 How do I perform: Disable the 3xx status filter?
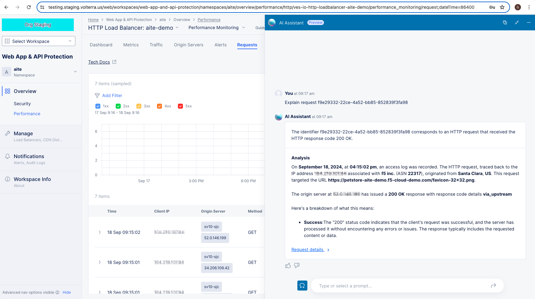click(x=139, y=106)
